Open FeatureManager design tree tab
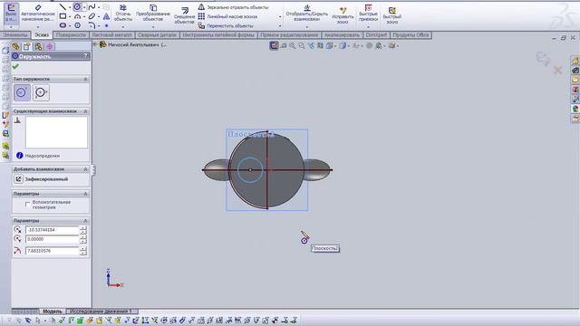The image size is (580, 326). click(x=16, y=46)
